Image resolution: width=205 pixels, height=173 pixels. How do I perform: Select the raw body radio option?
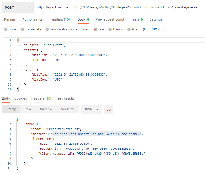(x=95, y=29)
